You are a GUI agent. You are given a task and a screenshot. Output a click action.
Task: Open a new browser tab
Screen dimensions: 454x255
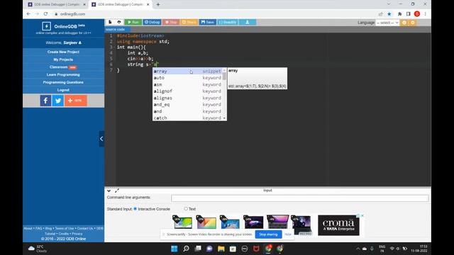(158, 5)
